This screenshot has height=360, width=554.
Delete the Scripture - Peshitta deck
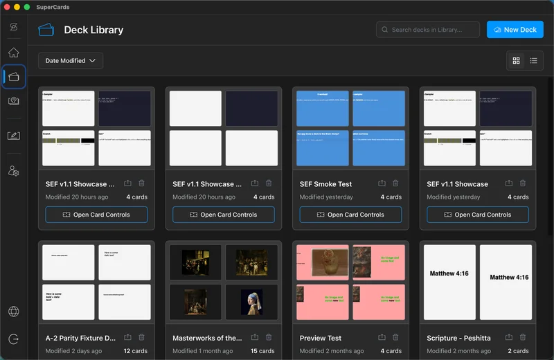pos(523,337)
